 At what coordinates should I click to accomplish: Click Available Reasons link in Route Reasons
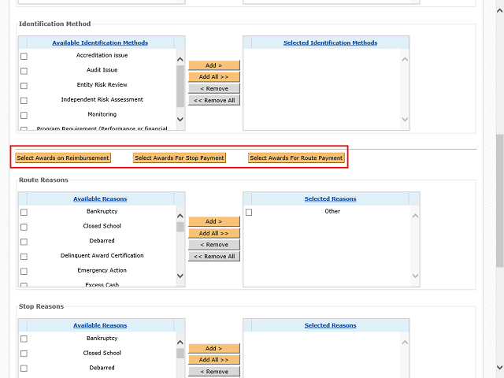click(100, 199)
